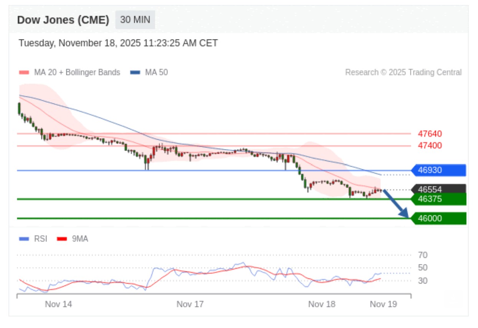
Task: Click the blue downward trend arrow
Action: [x=396, y=204]
